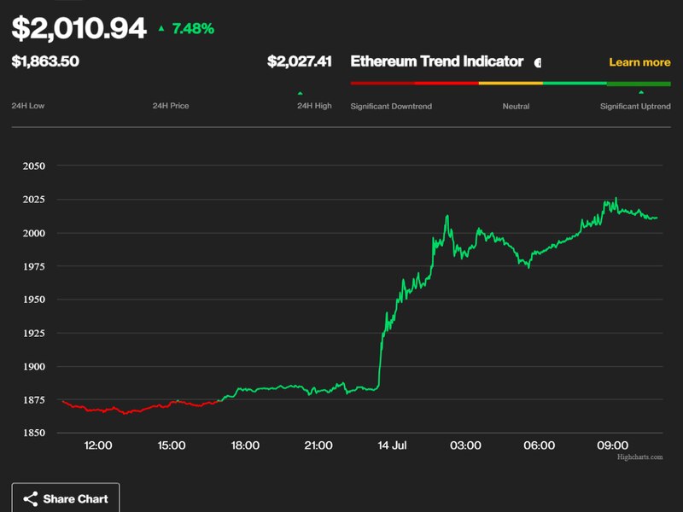The image size is (683, 512).
Task: Click the dark red downtrend bar segment
Action: (382, 83)
